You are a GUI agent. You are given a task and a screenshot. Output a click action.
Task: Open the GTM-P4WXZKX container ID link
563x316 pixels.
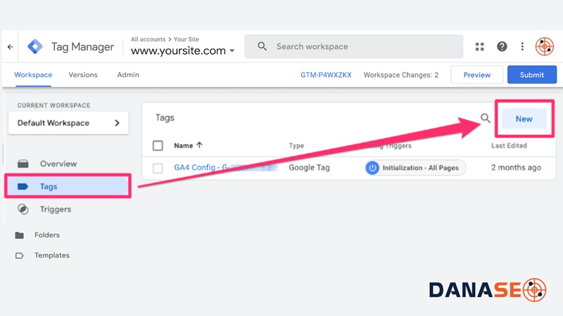326,75
